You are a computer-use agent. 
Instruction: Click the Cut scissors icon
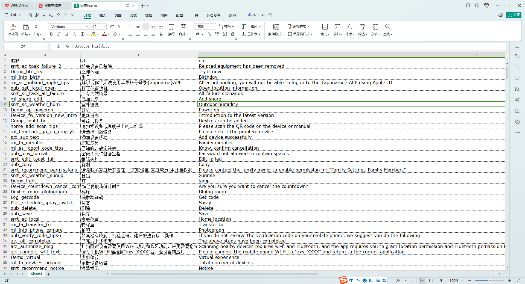[x=36, y=26]
